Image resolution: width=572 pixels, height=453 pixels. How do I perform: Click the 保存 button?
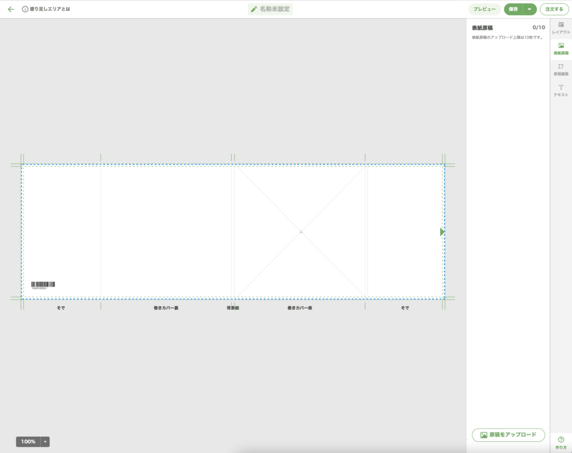click(513, 9)
